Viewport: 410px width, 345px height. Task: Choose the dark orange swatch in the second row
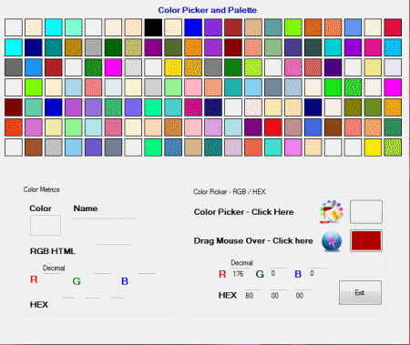click(193, 47)
